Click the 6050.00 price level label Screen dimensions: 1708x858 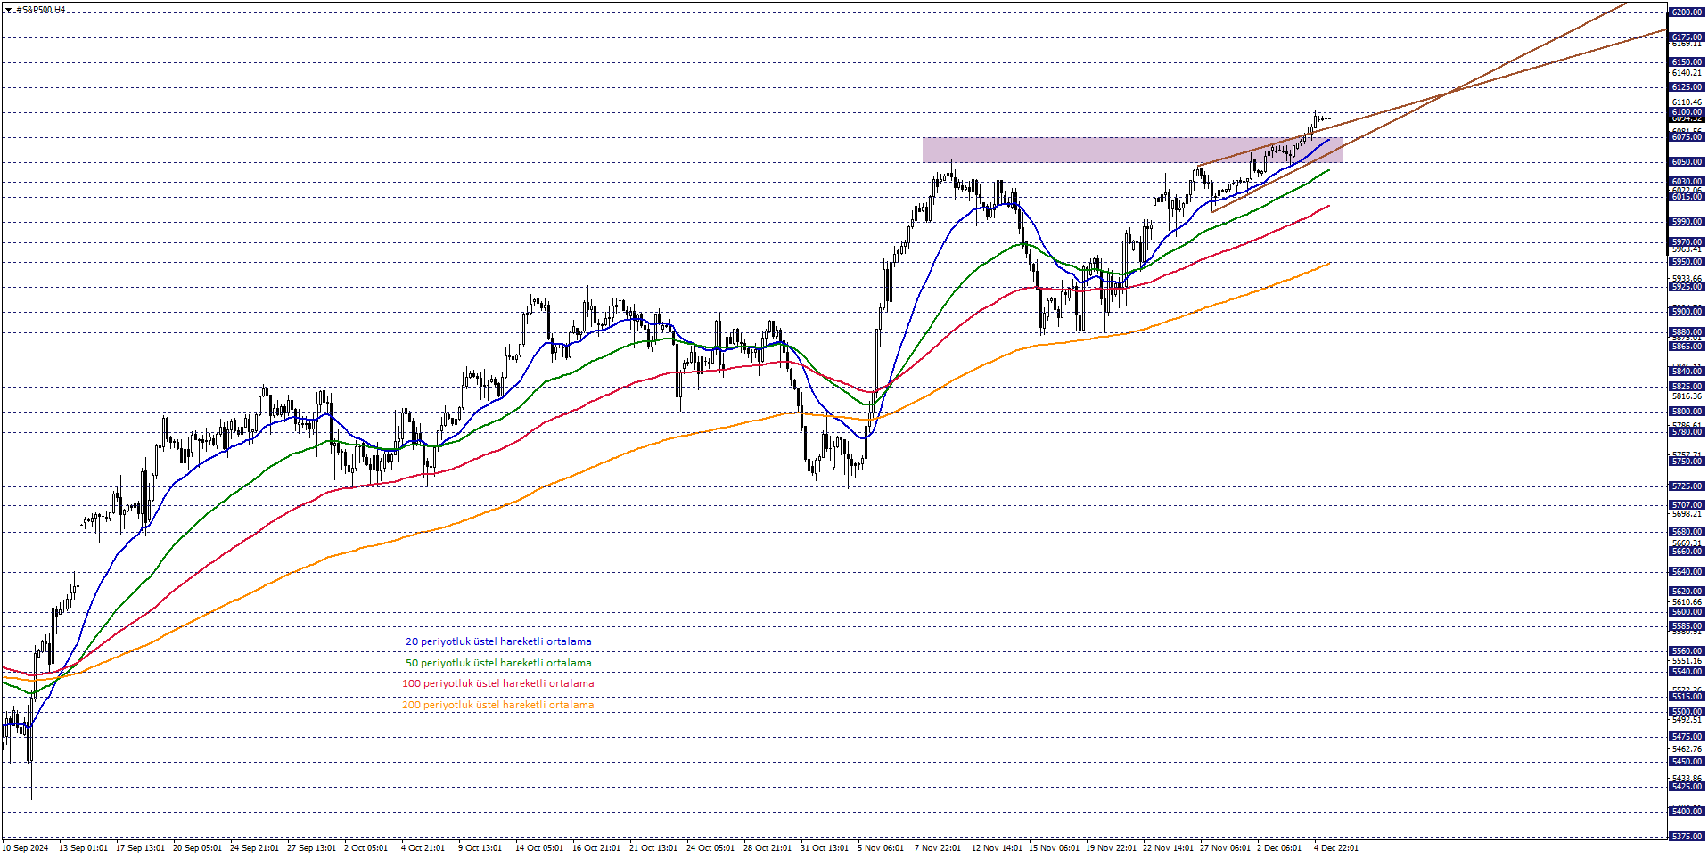tap(1687, 162)
